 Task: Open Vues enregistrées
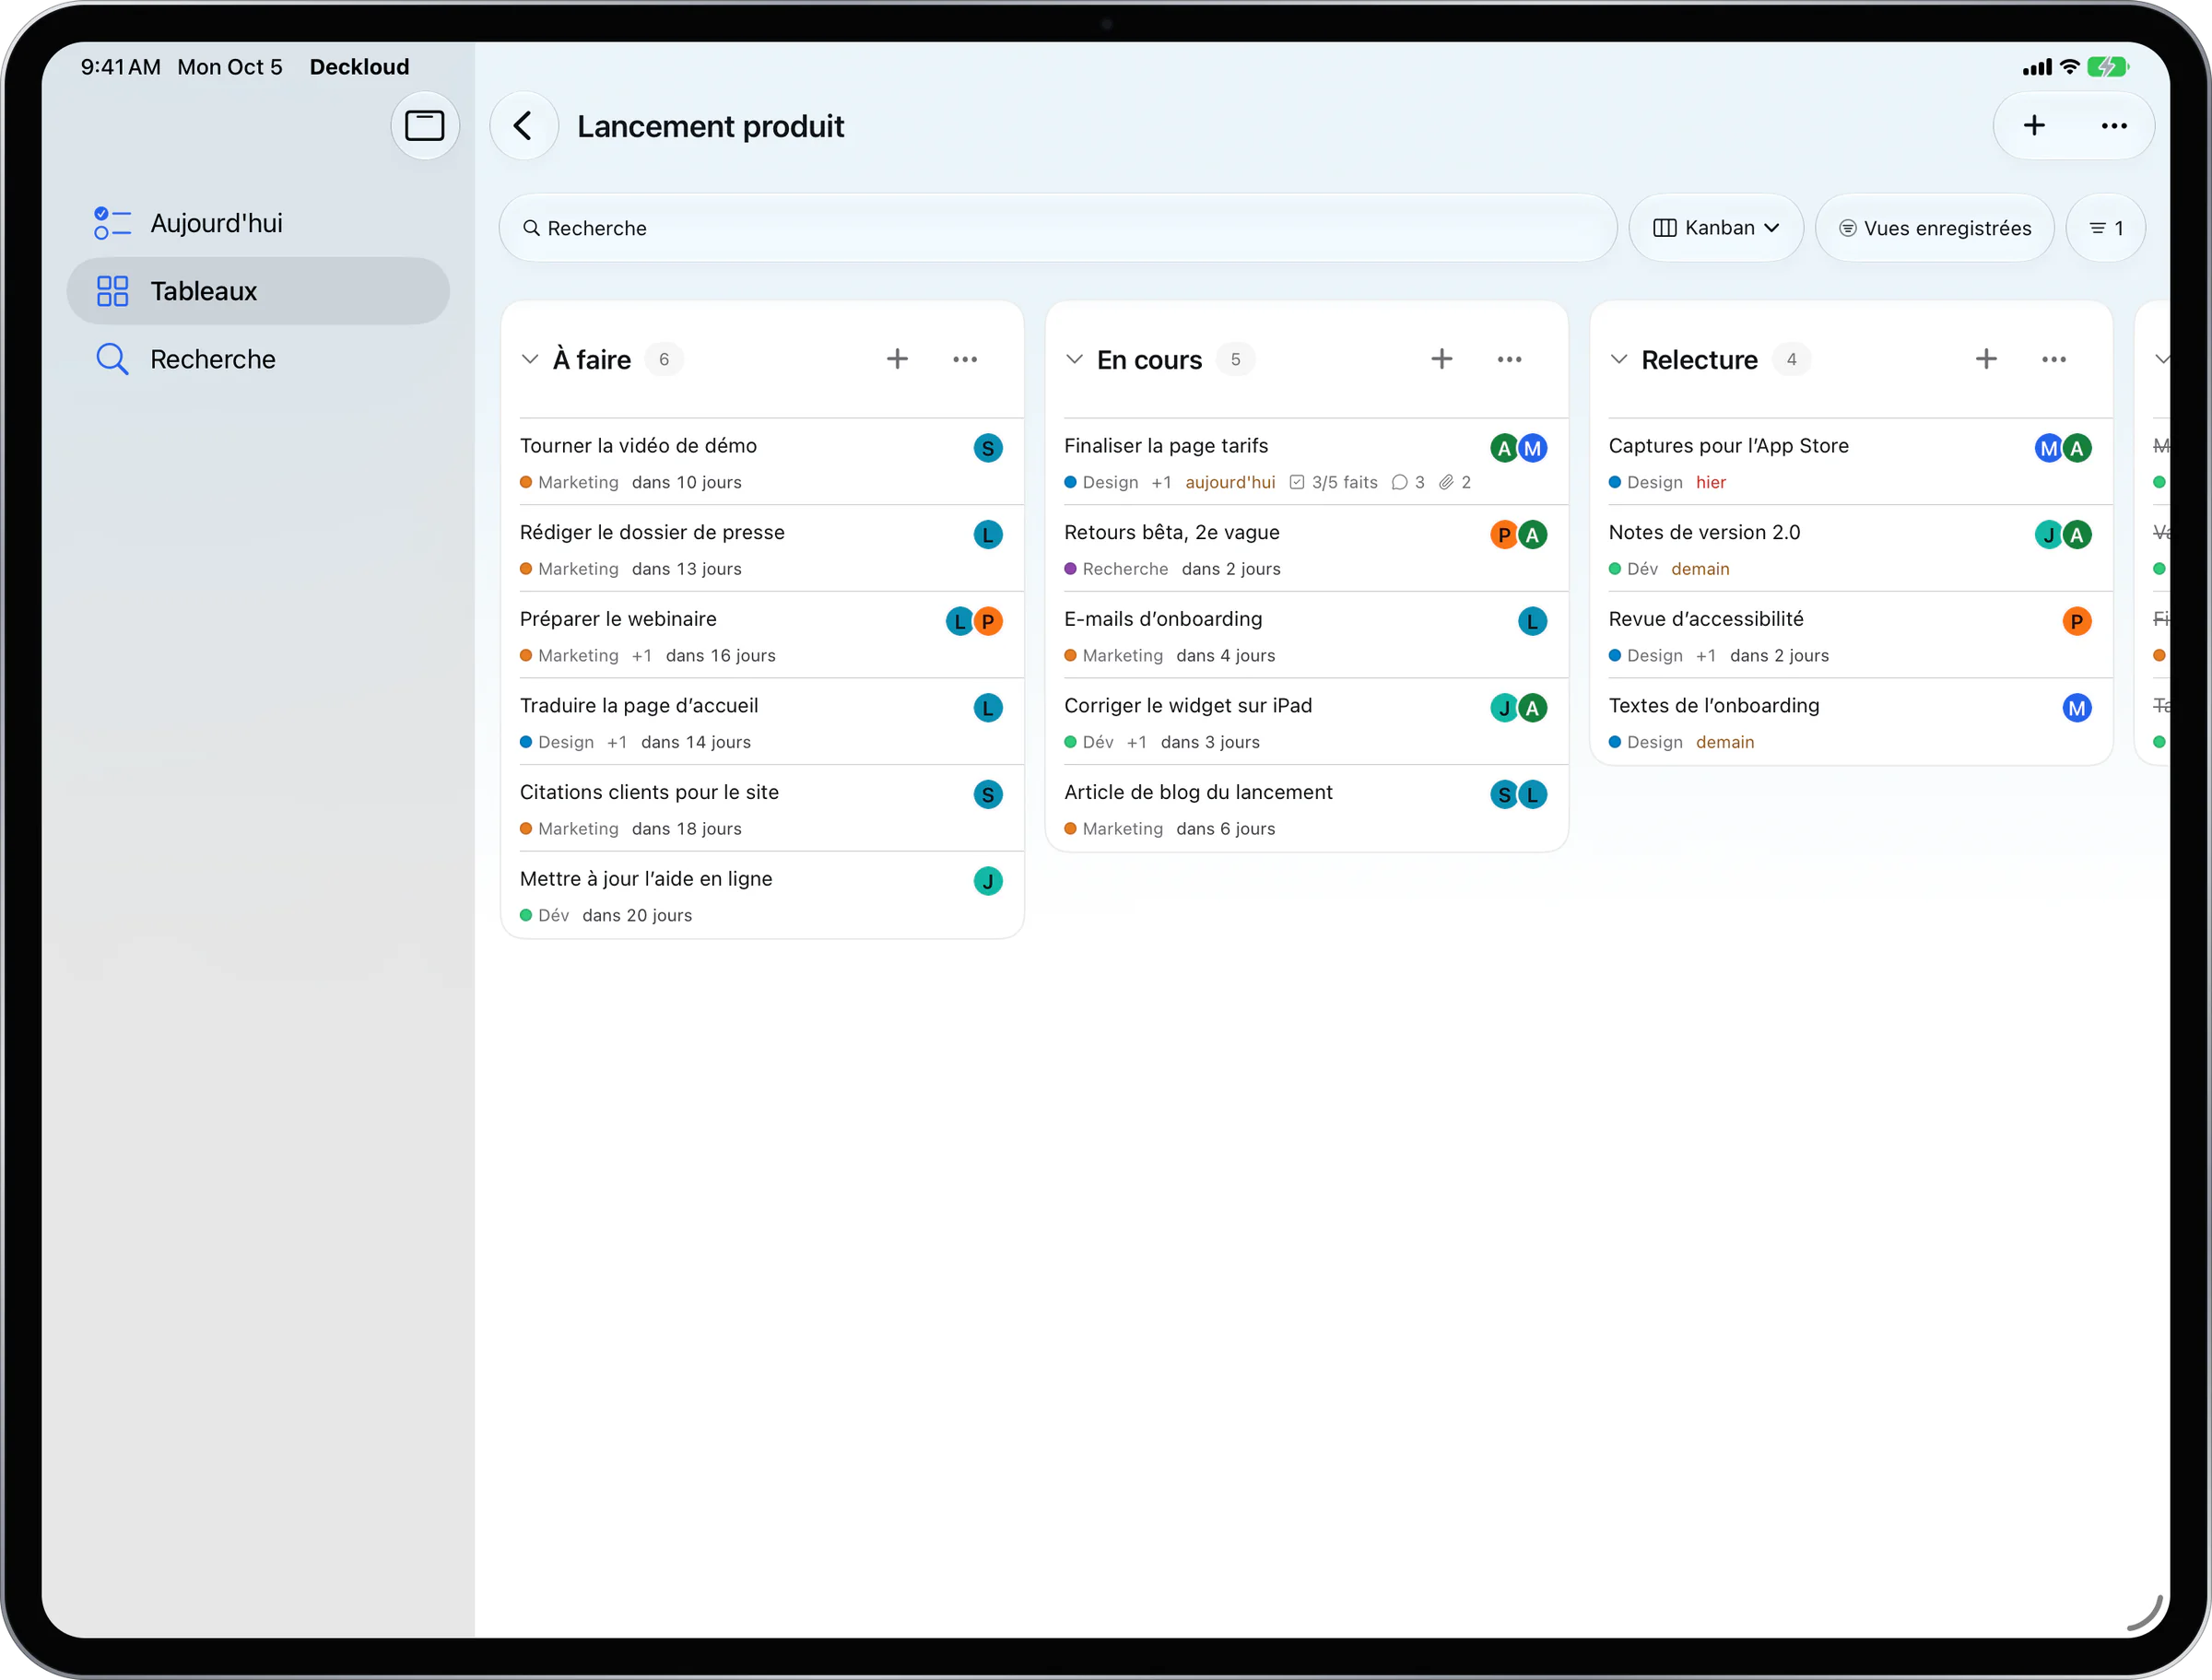pyautogui.click(x=1935, y=228)
